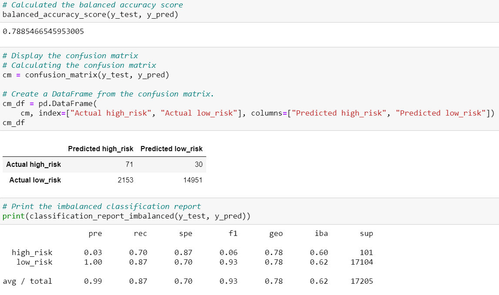499x295 pixels.
Task: Select high_risk precision value 0.03
Action: (x=93, y=252)
